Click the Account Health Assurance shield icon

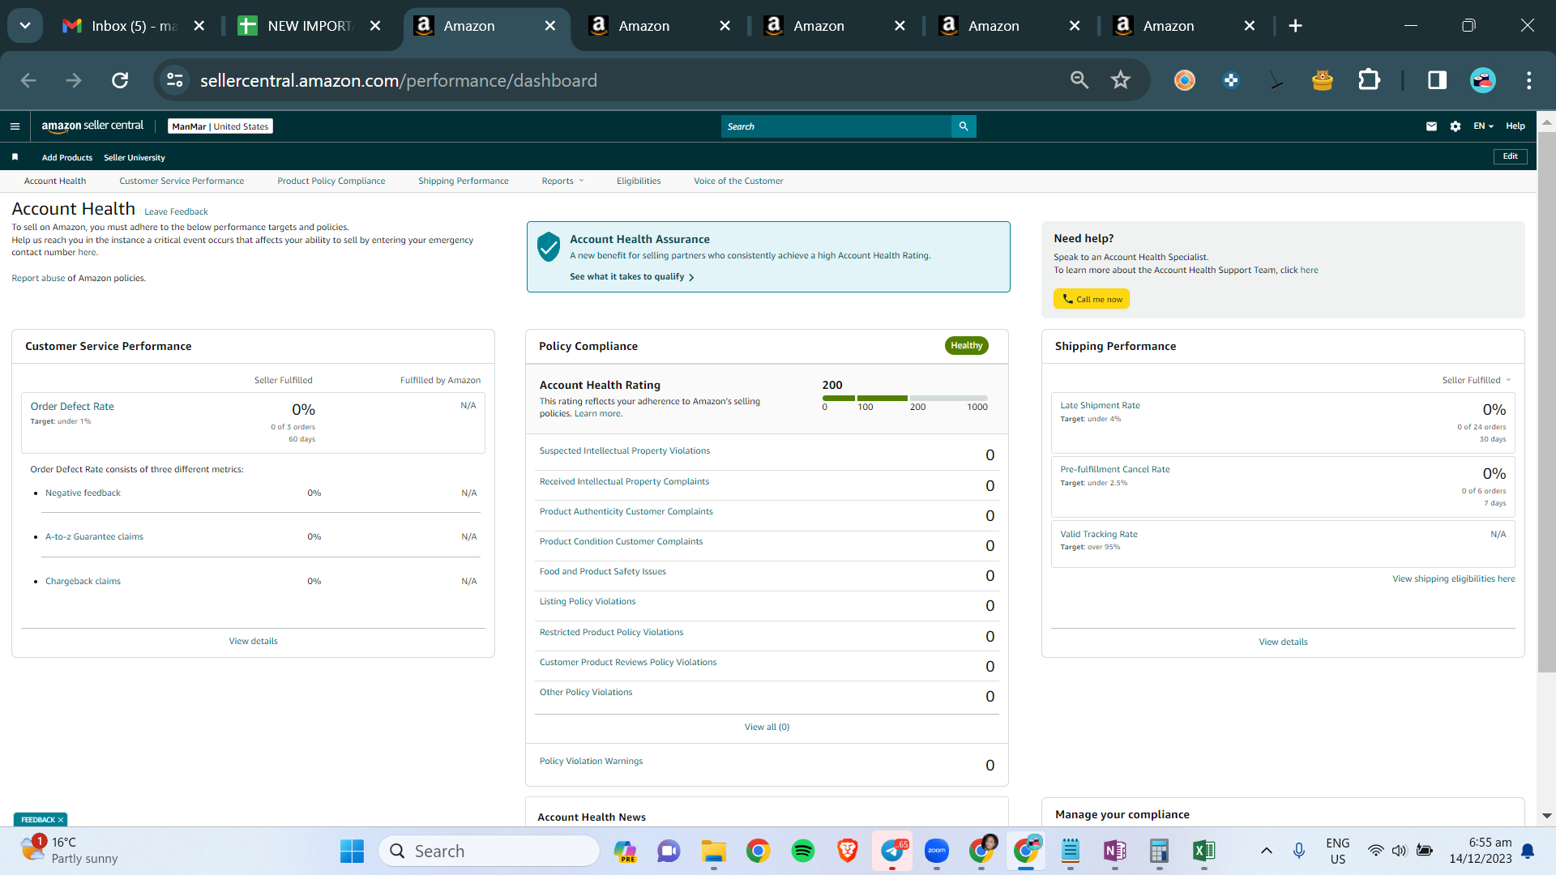click(549, 247)
